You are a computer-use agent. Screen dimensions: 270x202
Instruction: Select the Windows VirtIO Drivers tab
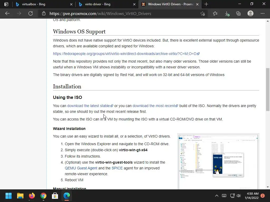tap(170, 4)
